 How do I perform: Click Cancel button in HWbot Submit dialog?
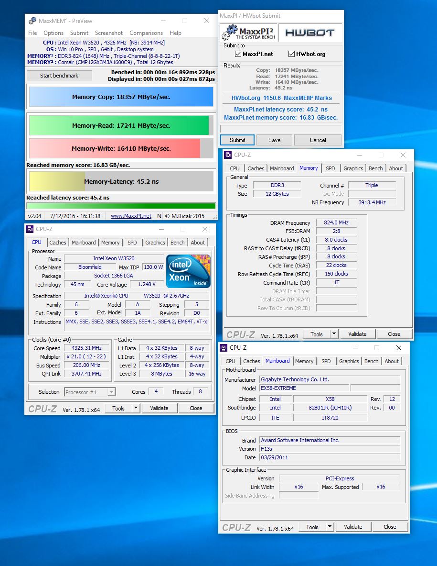[x=318, y=140]
